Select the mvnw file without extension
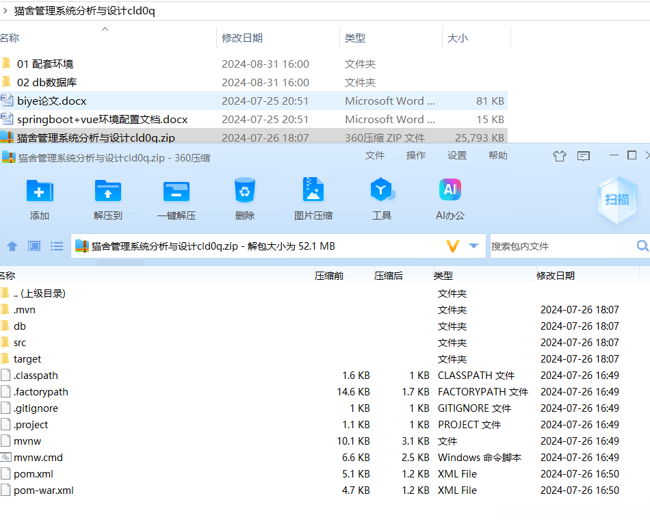The width and height of the screenshot is (650, 524). (325, 441)
